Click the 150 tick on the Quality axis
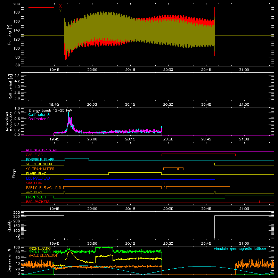This screenshot has height=278, width=278. 17,226
